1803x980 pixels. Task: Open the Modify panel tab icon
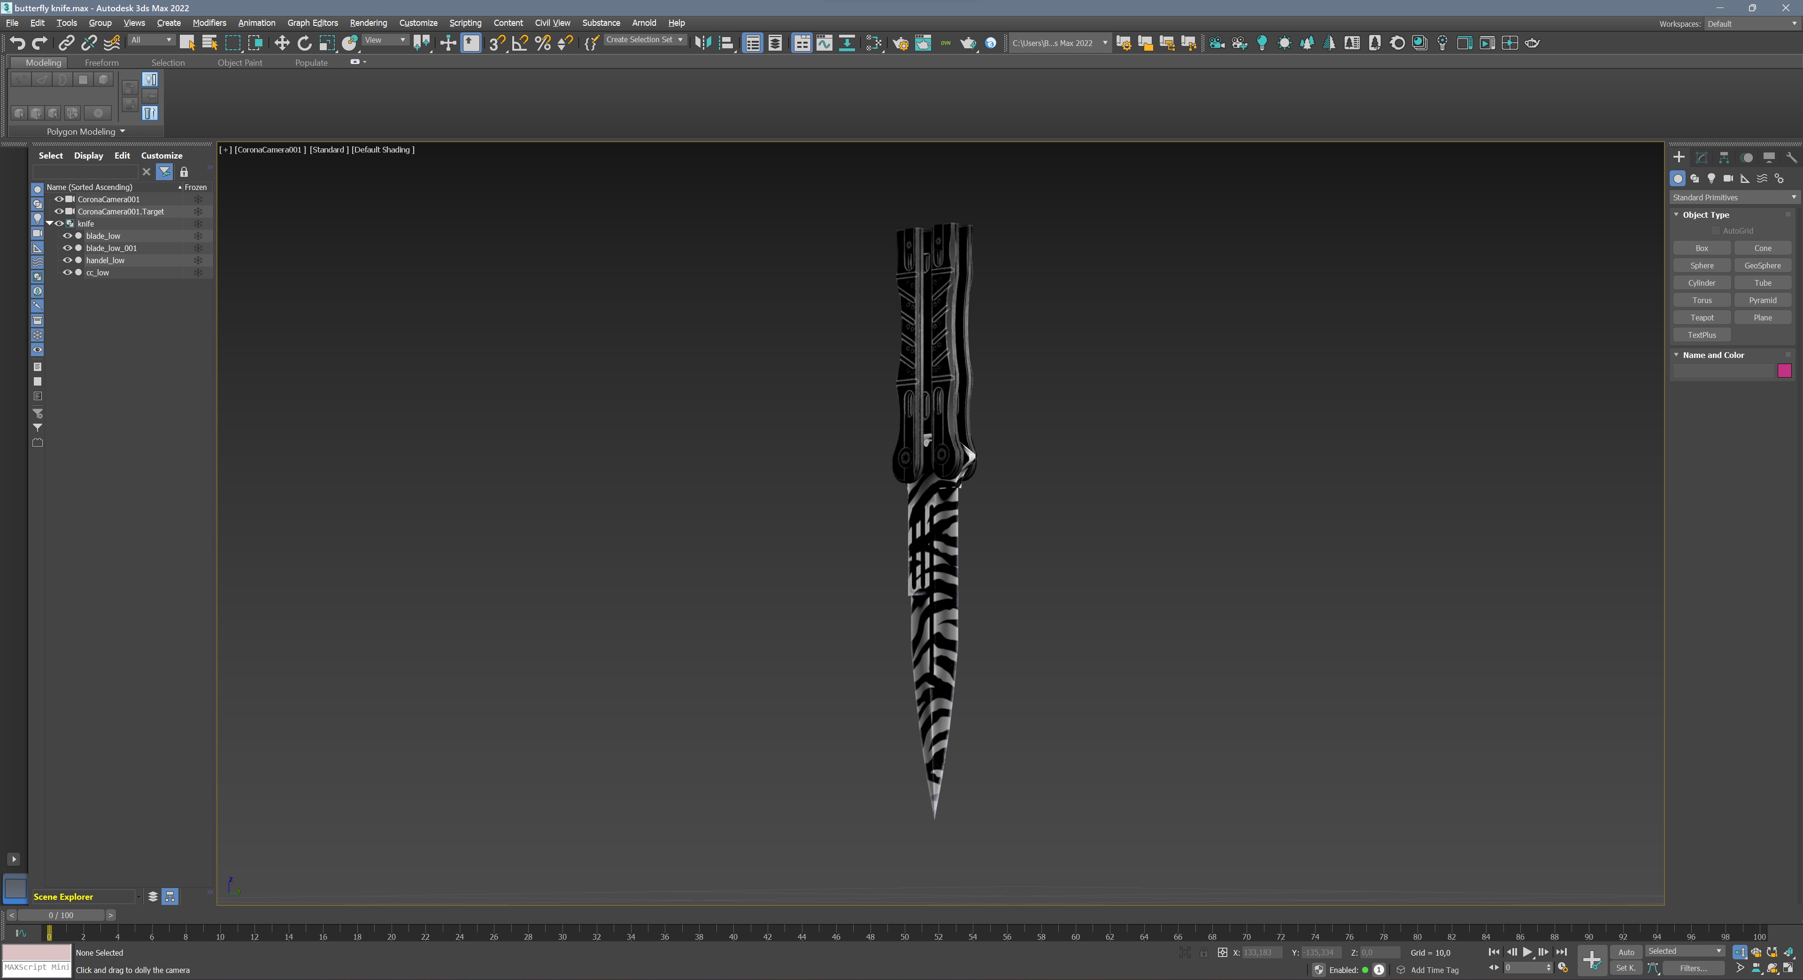click(x=1702, y=157)
